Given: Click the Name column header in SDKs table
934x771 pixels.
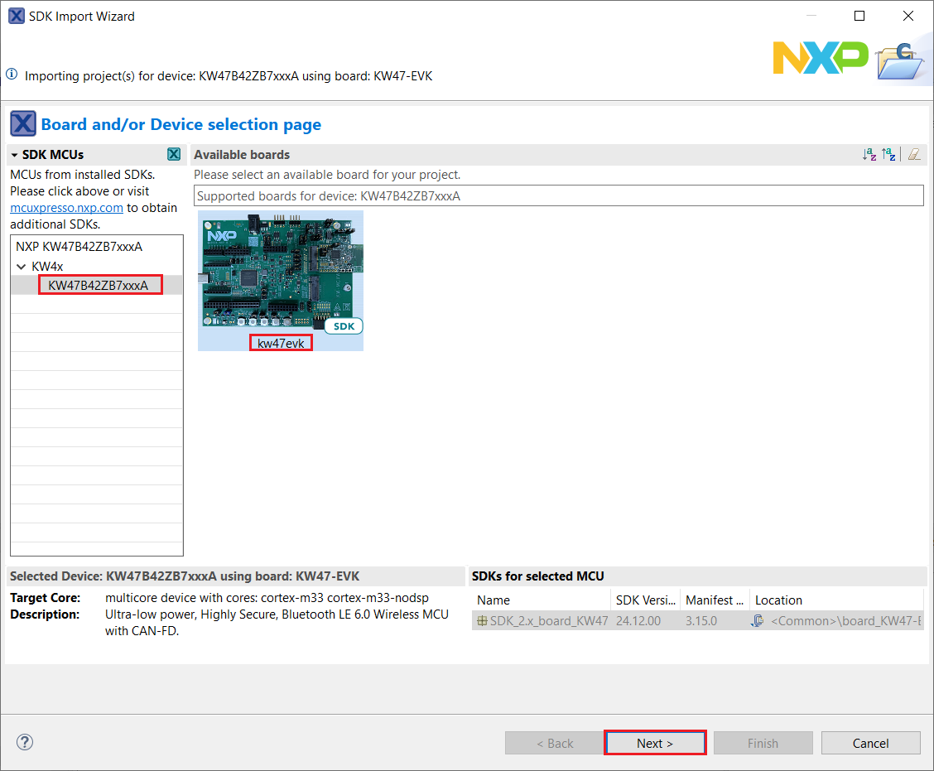Looking at the screenshot, I should pos(540,600).
